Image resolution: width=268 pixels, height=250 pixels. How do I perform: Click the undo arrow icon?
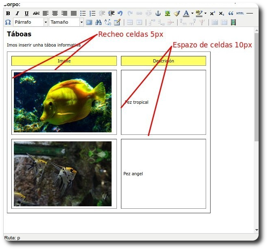(x=120, y=13)
